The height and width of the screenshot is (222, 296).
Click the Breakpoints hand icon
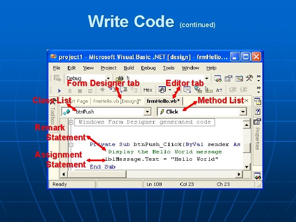(x=162, y=90)
